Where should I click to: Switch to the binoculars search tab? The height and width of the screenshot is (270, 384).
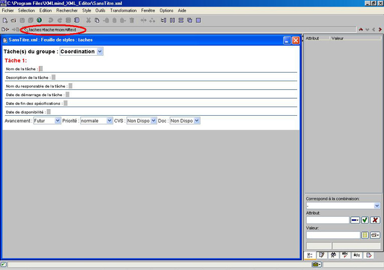[333, 255]
